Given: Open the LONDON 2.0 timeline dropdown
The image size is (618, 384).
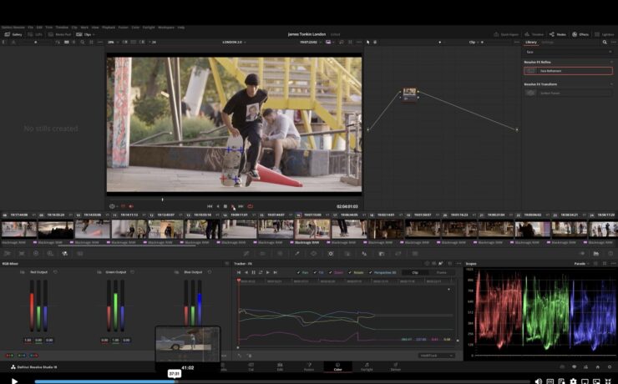Looking at the screenshot, I should click(234, 42).
